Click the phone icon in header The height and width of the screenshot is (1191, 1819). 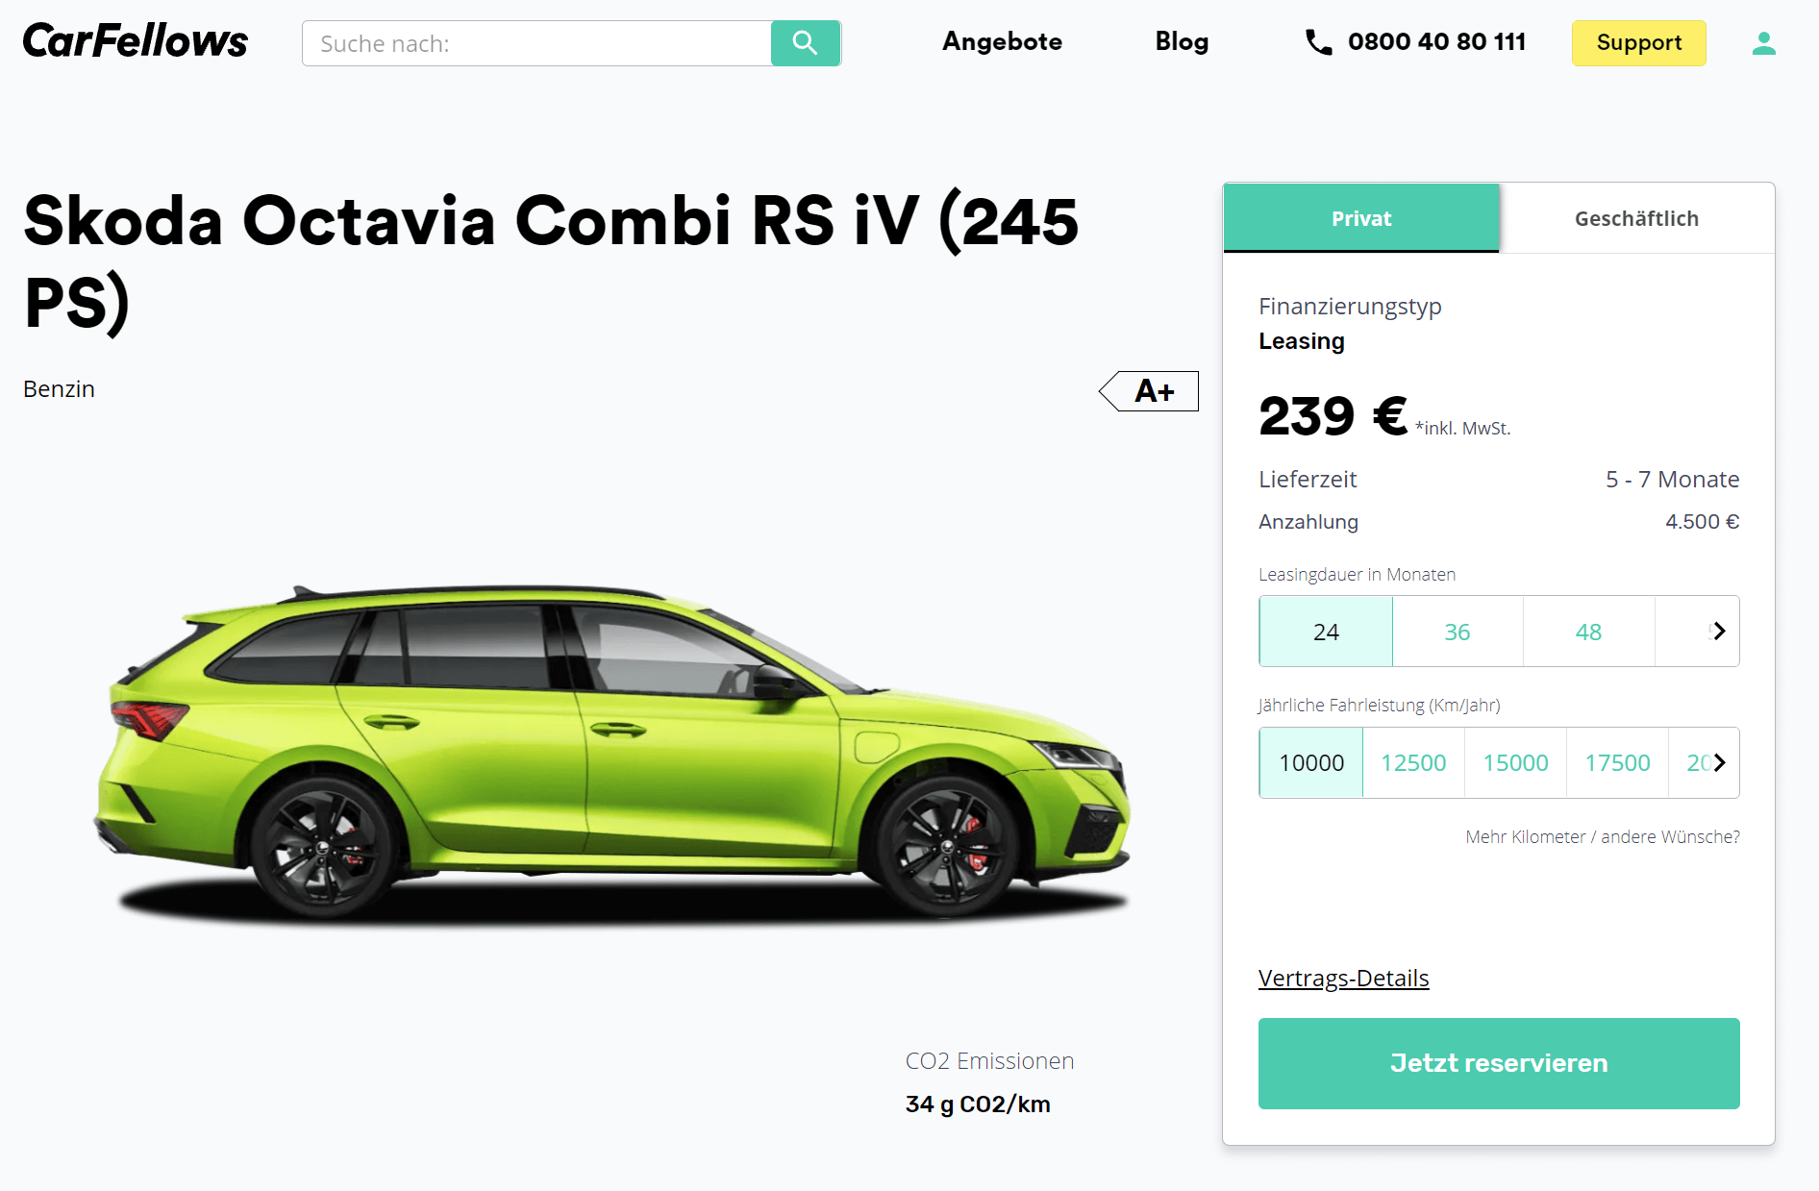1318,42
